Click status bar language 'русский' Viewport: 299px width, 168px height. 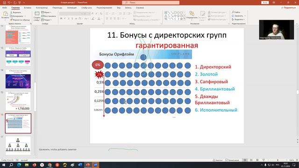24,160
